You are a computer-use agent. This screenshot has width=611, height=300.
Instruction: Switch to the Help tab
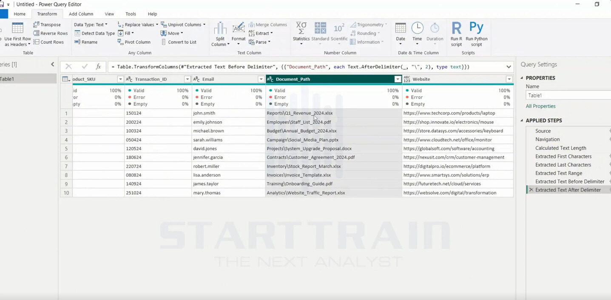point(152,14)
